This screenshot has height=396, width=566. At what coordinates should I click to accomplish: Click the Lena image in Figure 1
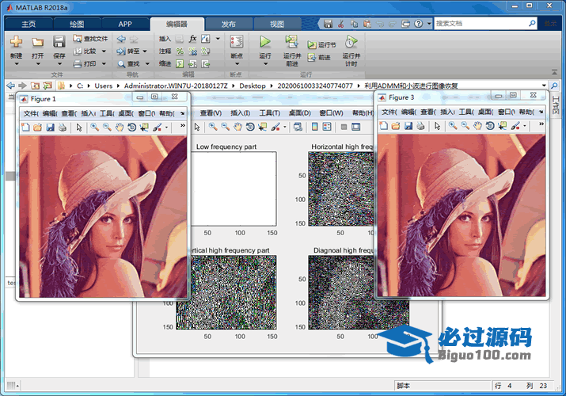[103, 216]
